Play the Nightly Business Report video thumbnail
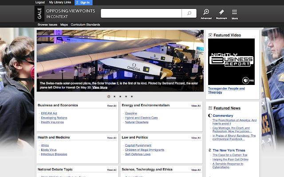Viewport: 284px width, 177px height. [231, 62]
